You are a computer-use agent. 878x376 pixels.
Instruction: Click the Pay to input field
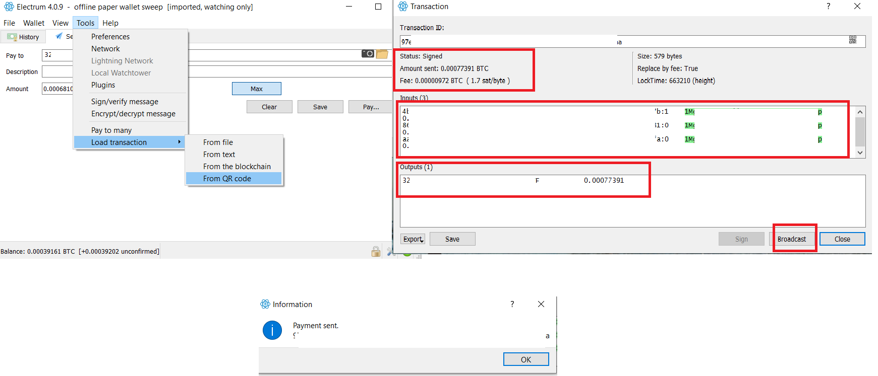tap(217, 55)
